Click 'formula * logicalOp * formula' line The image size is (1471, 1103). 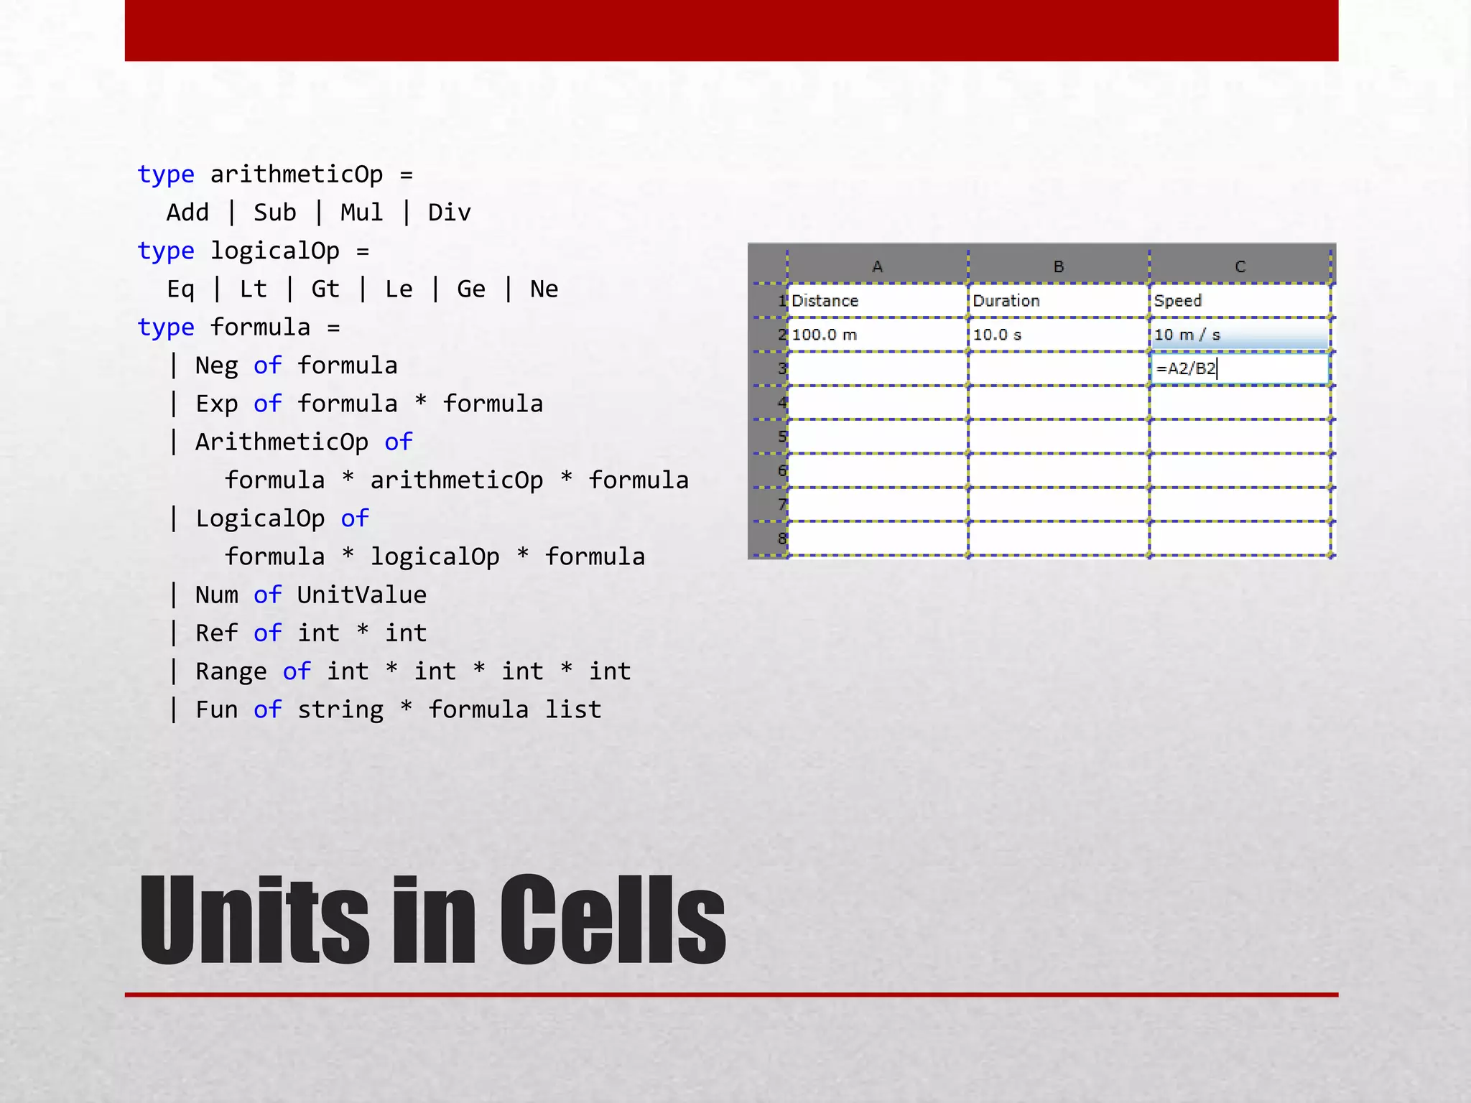tap(435, 557)
